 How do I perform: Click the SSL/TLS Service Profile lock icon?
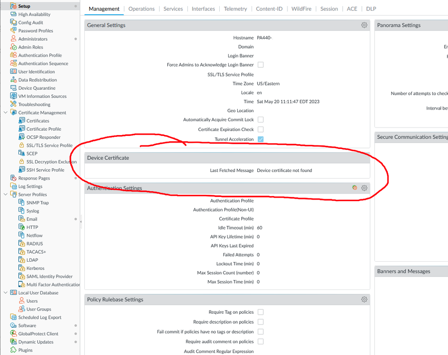(x=22, y=145)
